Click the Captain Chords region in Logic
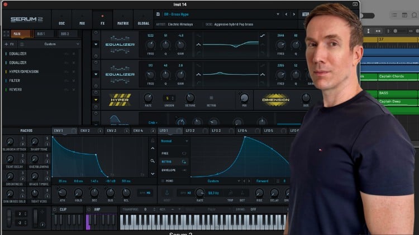 [398, 77]
